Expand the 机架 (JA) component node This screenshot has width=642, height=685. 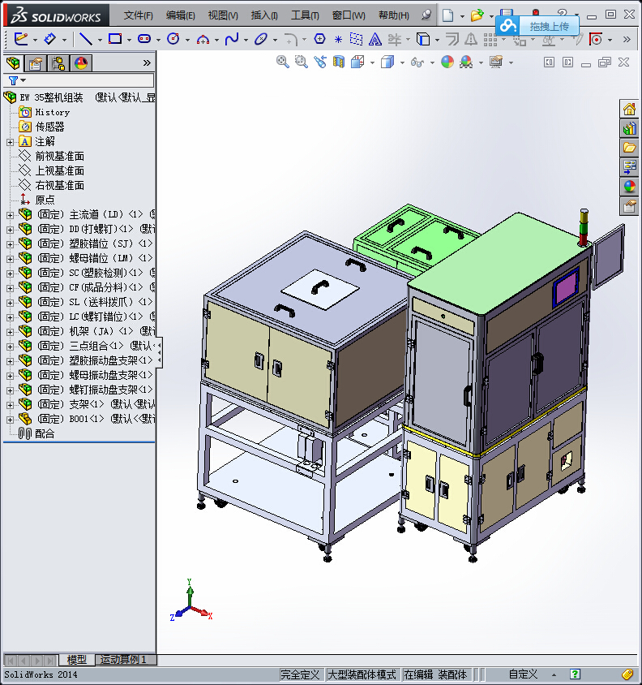point(10,332)
